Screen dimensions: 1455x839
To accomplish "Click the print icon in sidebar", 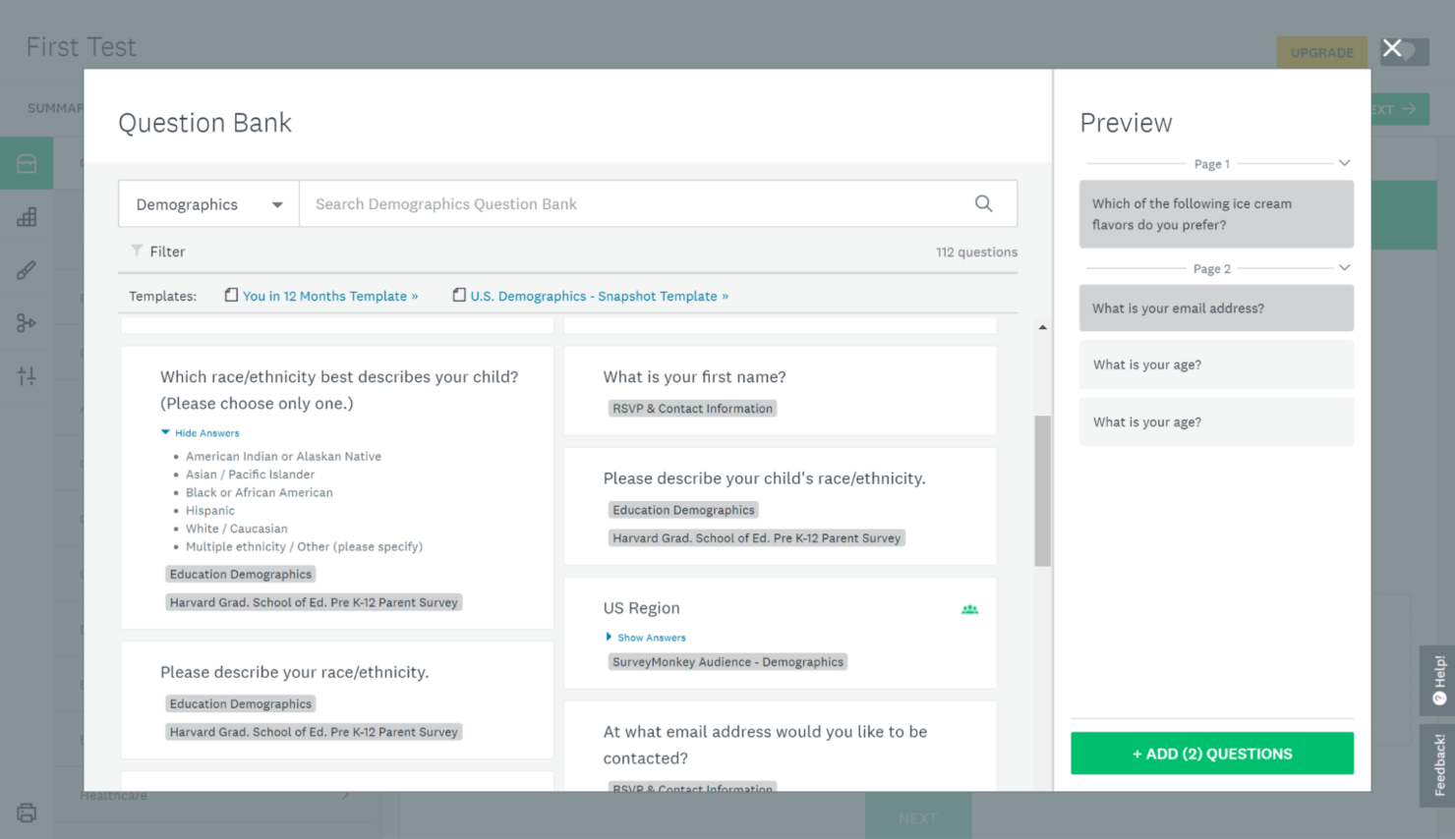I will coord(27,812).
